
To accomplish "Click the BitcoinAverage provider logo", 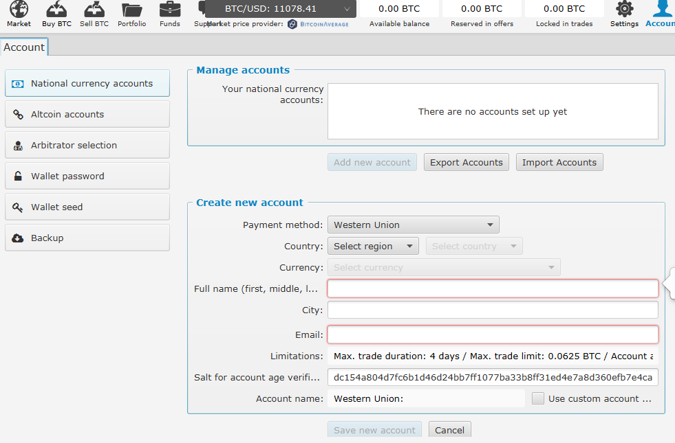I will tap(318, 25).
